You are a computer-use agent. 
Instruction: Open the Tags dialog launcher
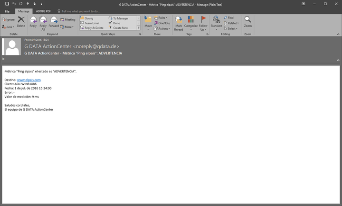(207, 35)
